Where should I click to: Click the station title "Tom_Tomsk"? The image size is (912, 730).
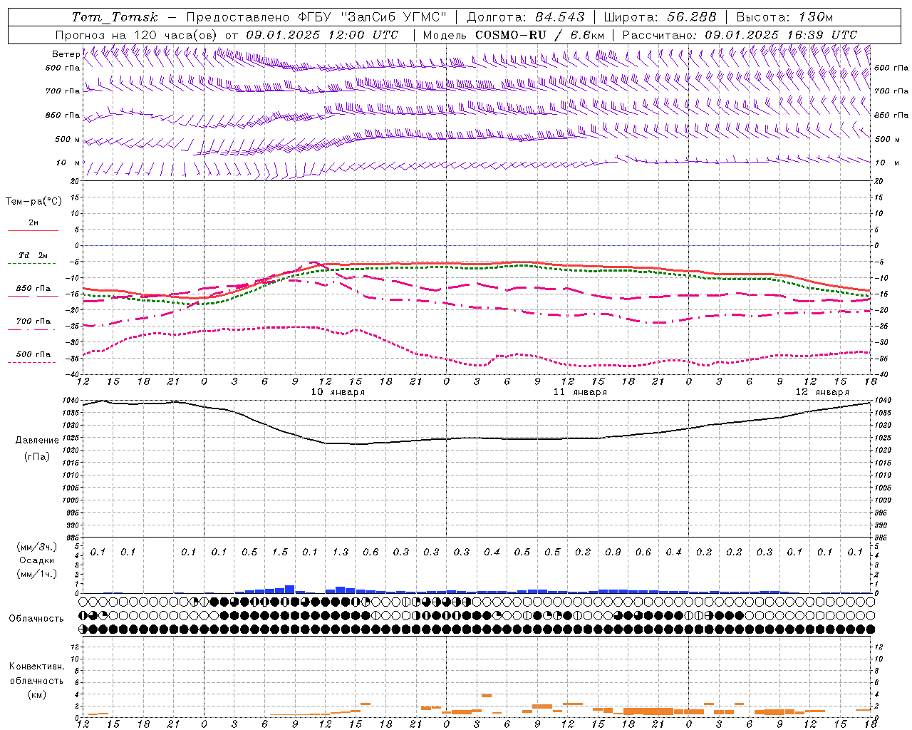click(115, 17)
